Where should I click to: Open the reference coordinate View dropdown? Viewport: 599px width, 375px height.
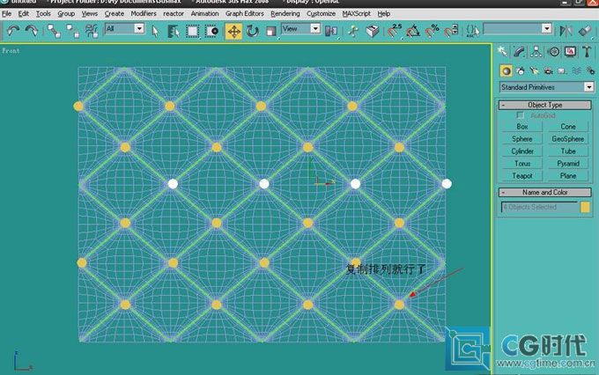point(300,29)
